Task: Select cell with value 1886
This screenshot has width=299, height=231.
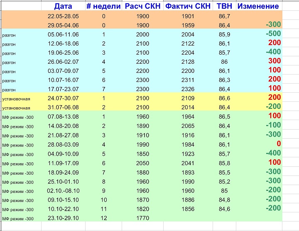Action: pyautogui.click(x=188, y=200)
